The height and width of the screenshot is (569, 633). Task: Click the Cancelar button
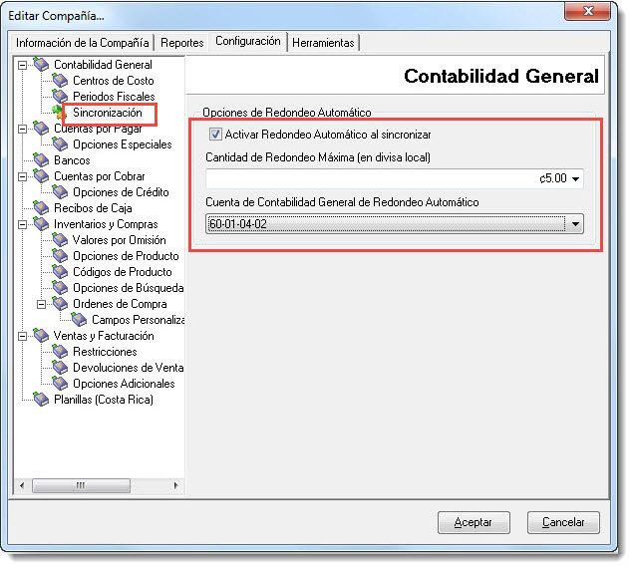[x=563, y=522]
